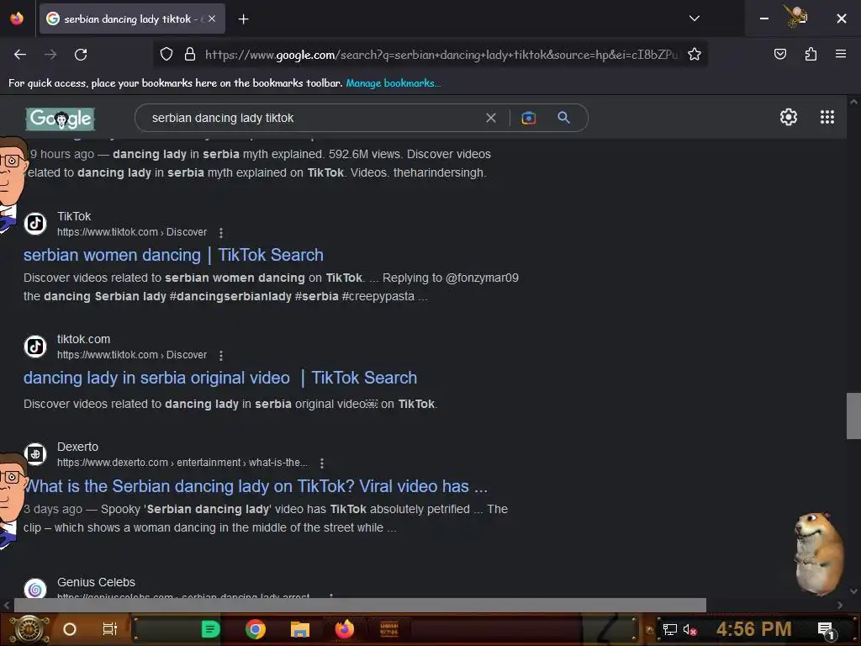View site security padlock info

point(190,54)
